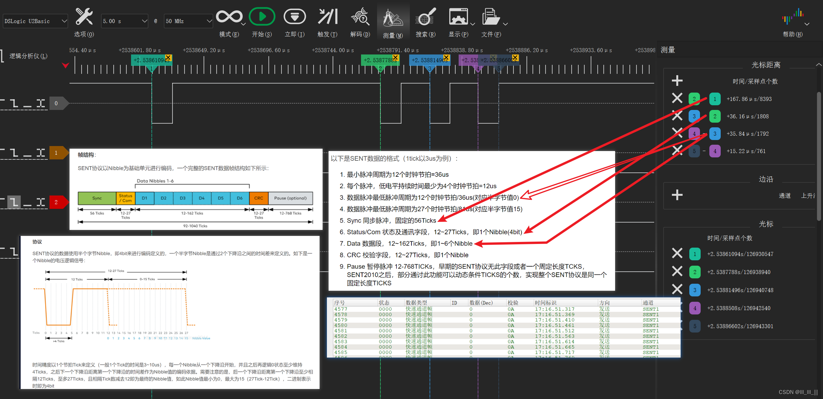This screenshot has width=823, height=399.
Task: Open the 5.00 s duration dropdown
Action: point(124,21)
